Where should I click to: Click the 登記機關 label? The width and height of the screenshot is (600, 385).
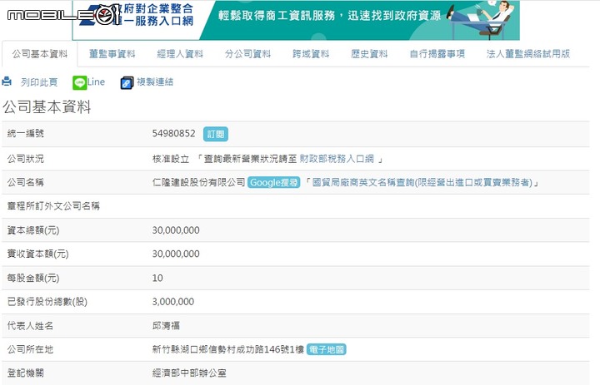pos(26,373)
